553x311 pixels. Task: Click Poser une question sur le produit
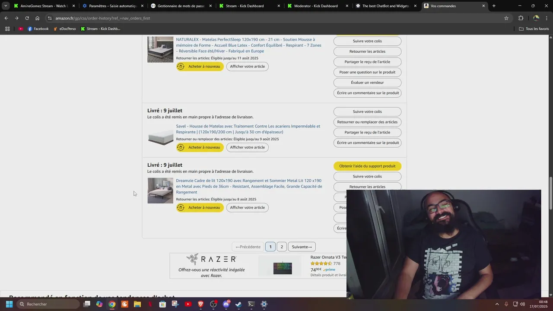[367, 72]
